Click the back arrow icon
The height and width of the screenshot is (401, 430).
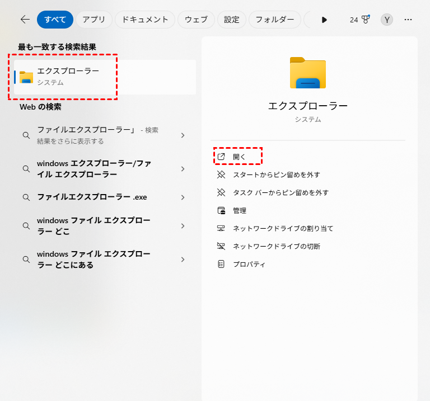click(x=25, y=20)
